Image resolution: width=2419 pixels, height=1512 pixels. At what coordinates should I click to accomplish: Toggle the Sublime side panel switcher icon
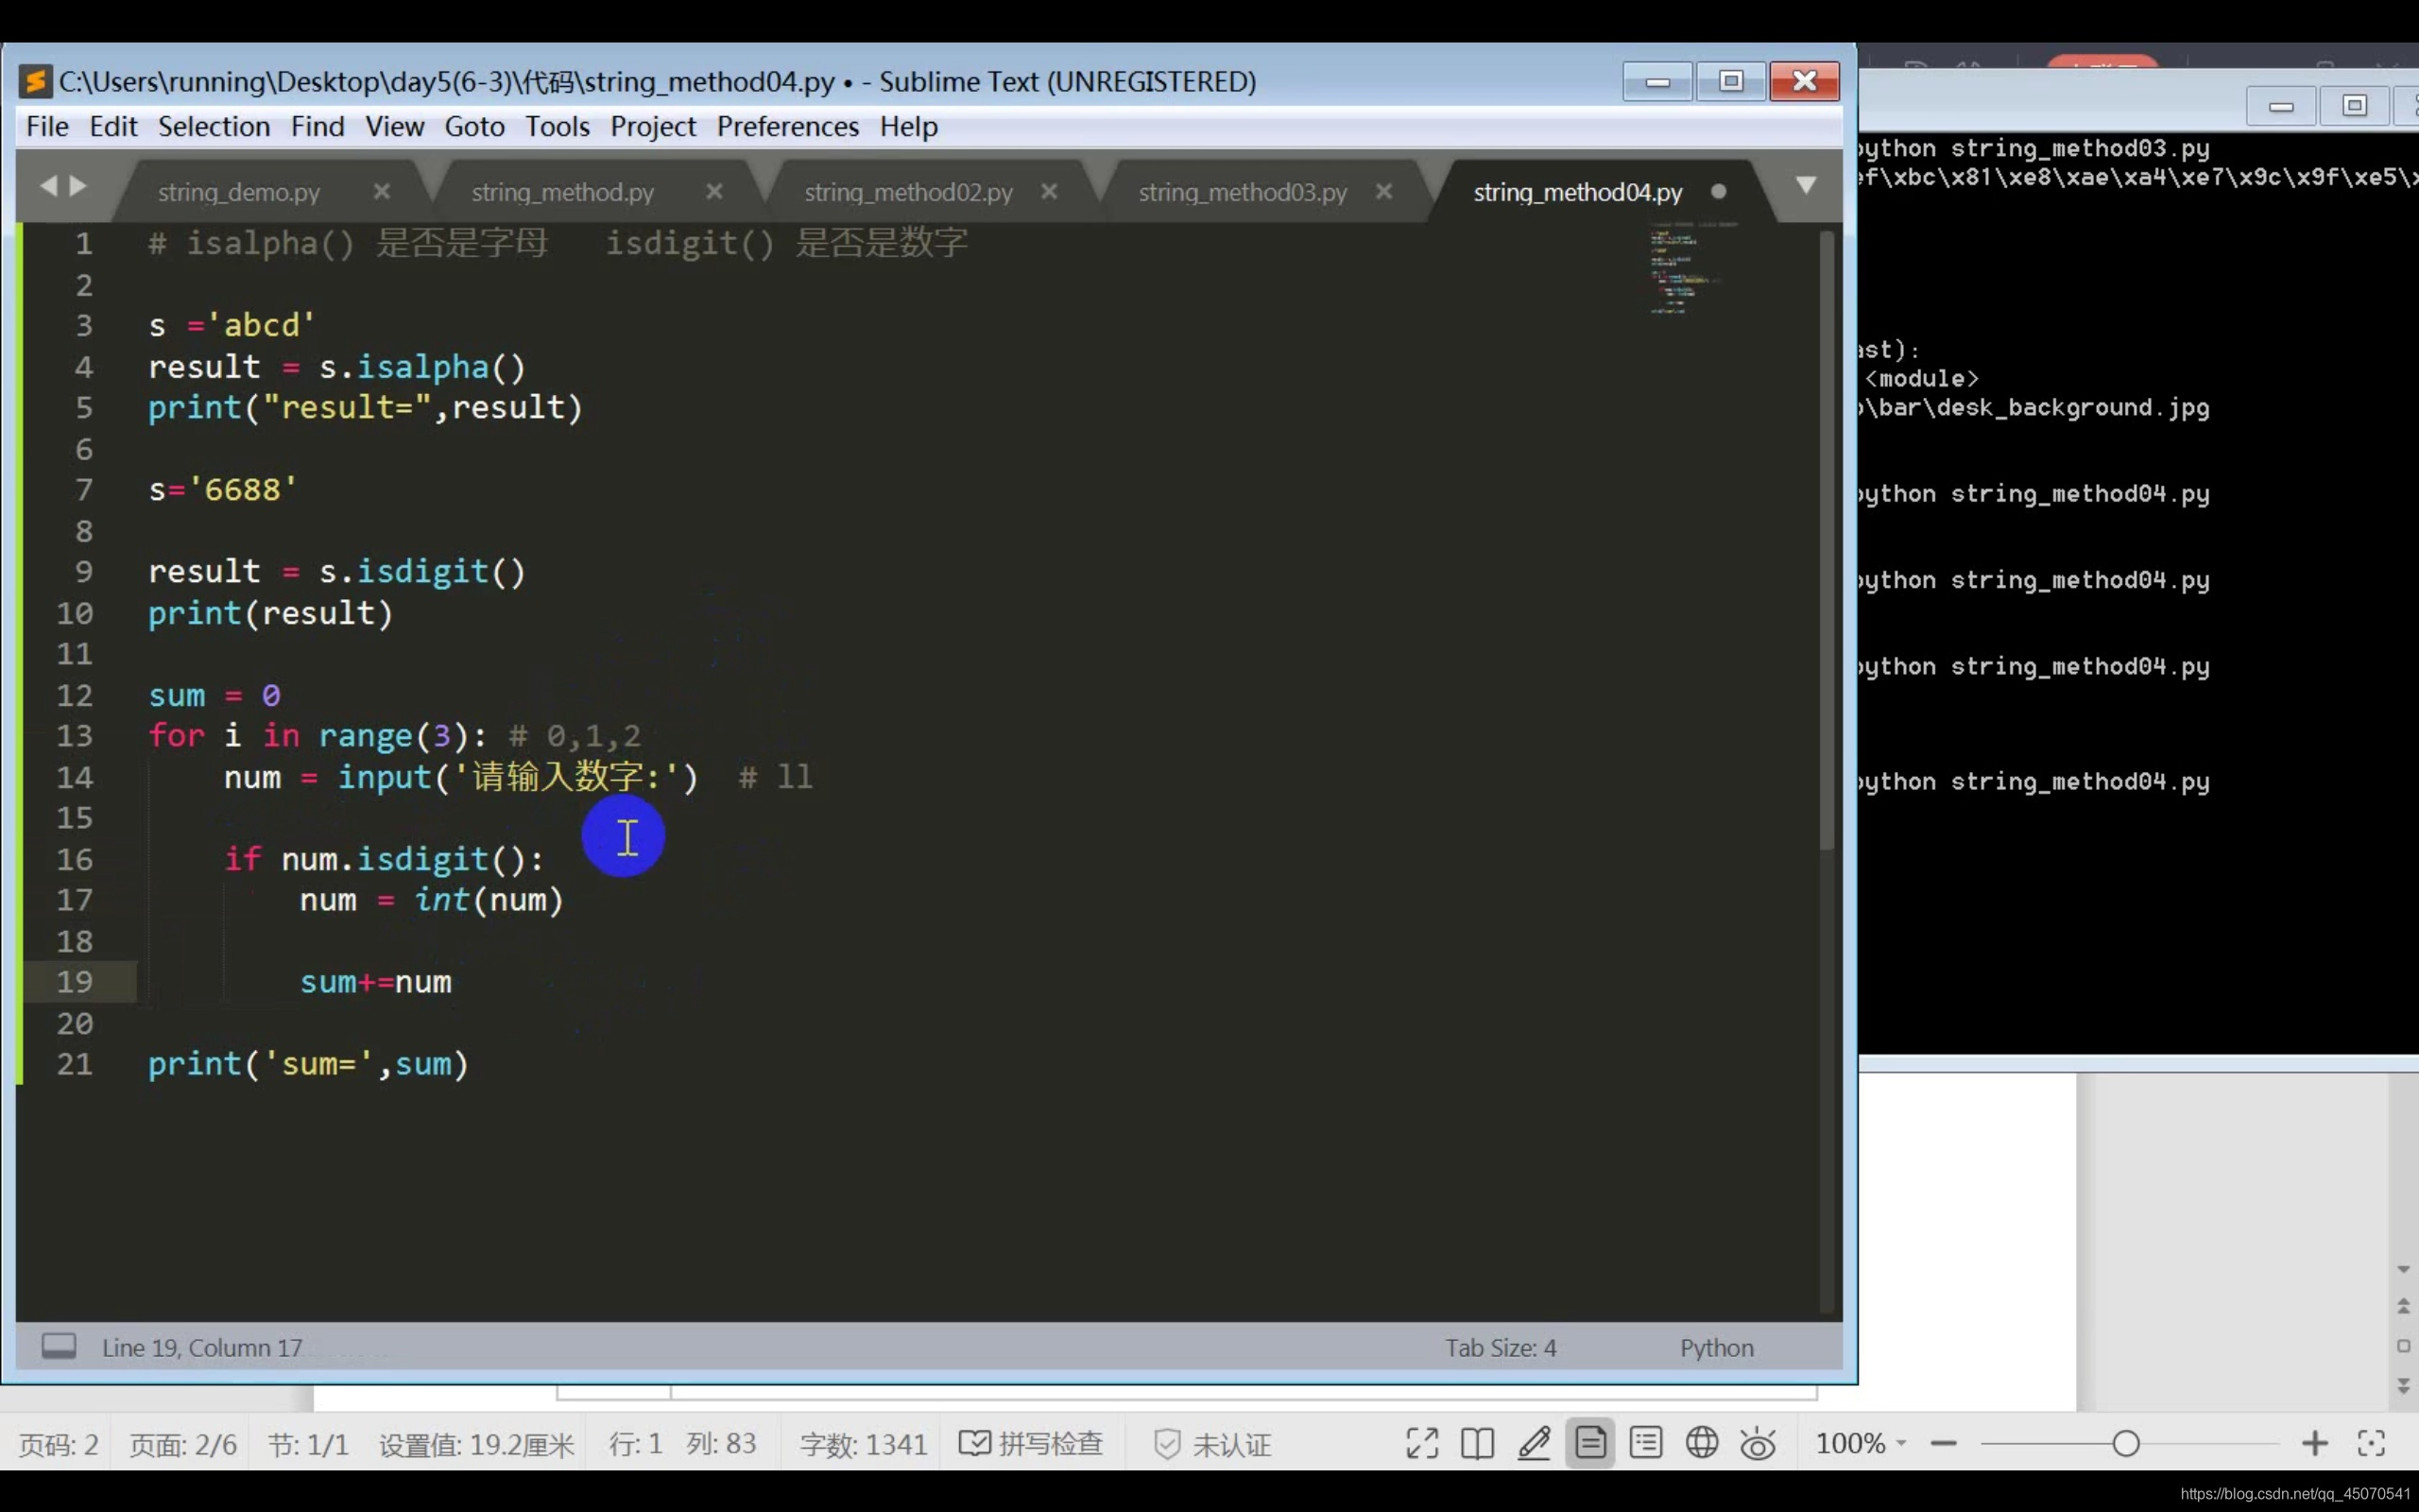(x=59, y=1346)
